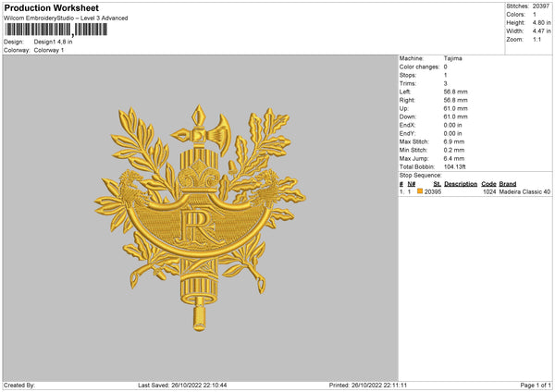The height and width of the screenshot is (392, 555).
Task: Click the 'Trims:' label
Action: tap(408, 83)
